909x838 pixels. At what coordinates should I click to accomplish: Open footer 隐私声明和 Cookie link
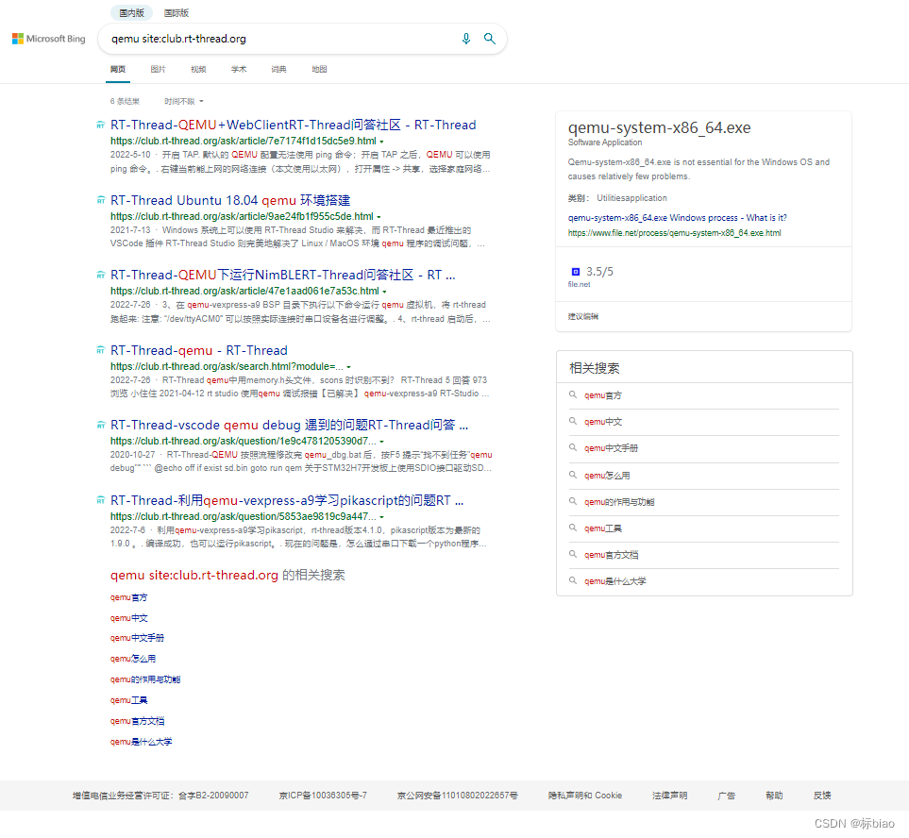point(585,796)
